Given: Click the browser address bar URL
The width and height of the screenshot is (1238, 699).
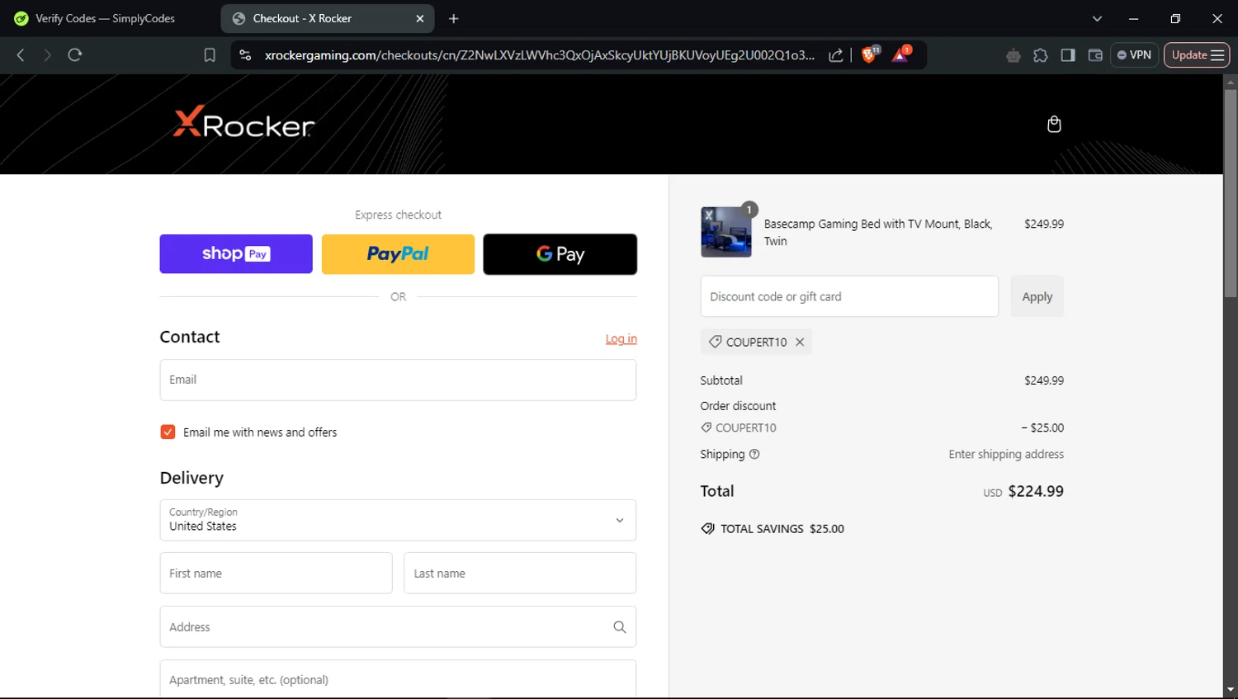Looking at the screenshot, I should pos(539,55).
